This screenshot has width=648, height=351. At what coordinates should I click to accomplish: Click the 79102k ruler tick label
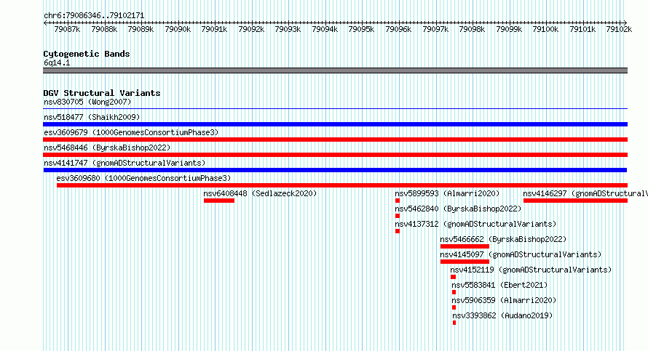619,29
